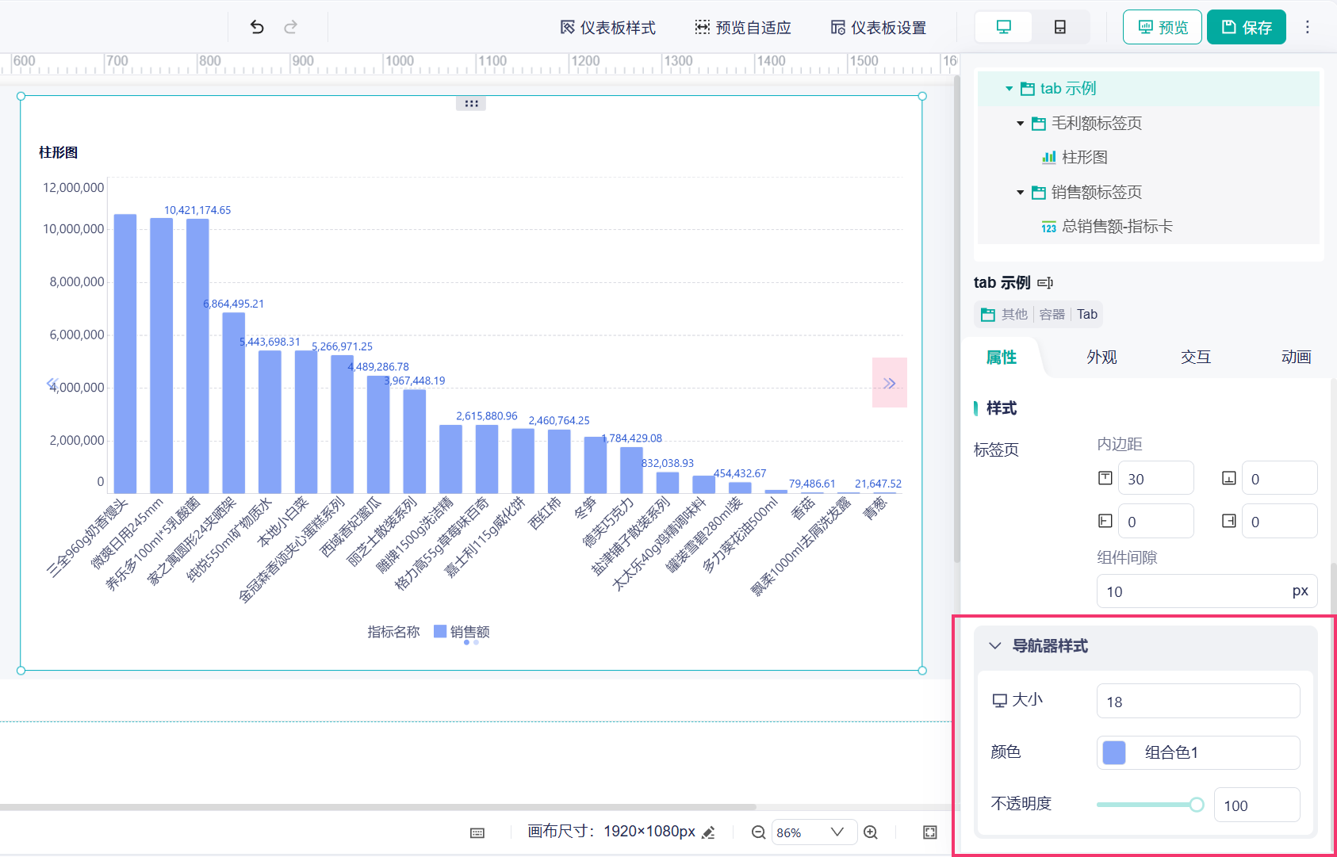Switch to the 交互 tab
Image resolution: width=1337 pixels, height=857 pixels.
1196,357
